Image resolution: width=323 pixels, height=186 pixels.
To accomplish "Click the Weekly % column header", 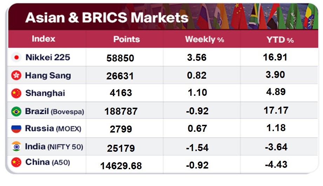I will coord(204,40).
